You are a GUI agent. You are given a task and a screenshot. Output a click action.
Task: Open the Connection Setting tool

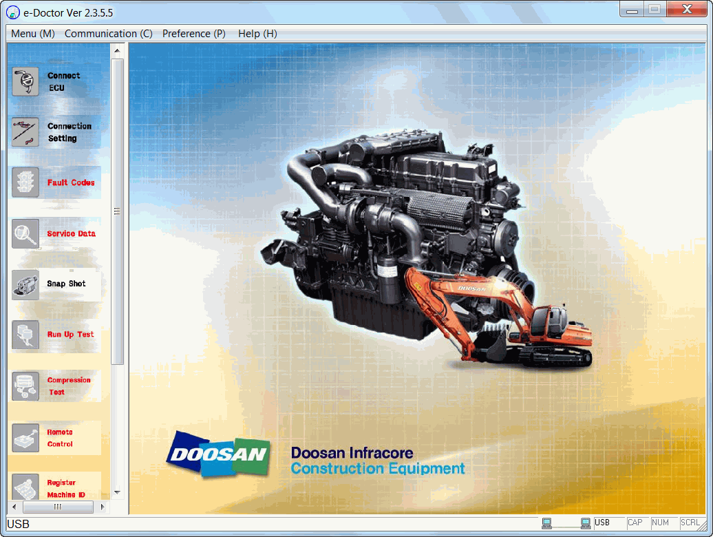pyautogui.click(x=55, y=132)
